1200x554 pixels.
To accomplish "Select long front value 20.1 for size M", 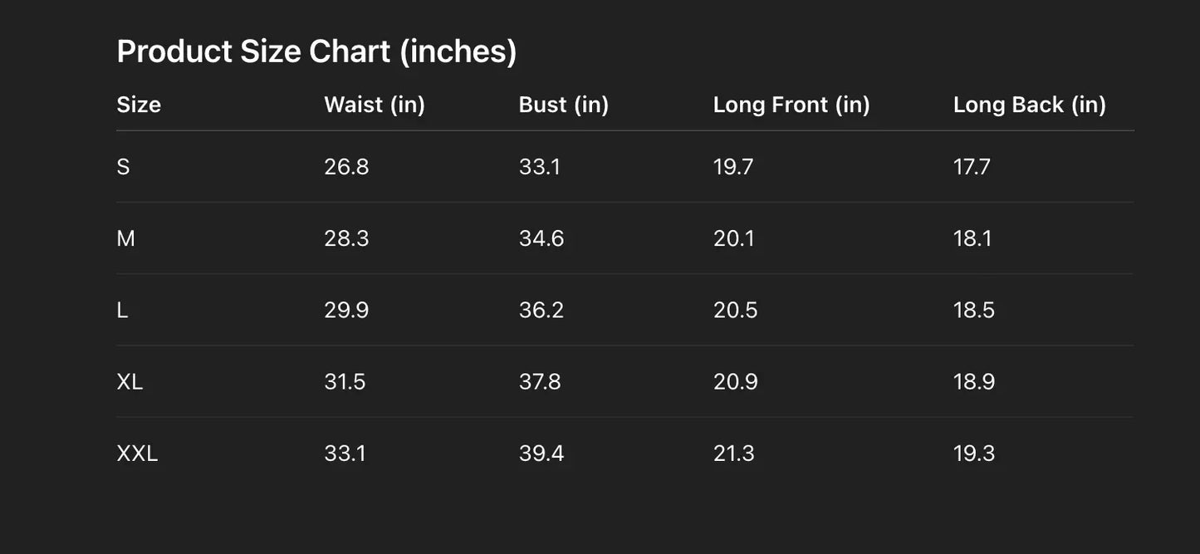I will coord(733,239).
